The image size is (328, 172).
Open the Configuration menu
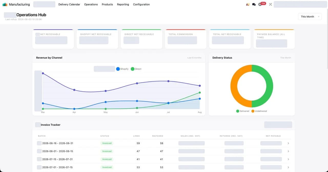click(141, 4)
